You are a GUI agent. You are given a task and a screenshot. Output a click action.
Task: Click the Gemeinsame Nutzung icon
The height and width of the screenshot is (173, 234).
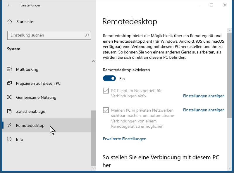click(x=9, y=97)
